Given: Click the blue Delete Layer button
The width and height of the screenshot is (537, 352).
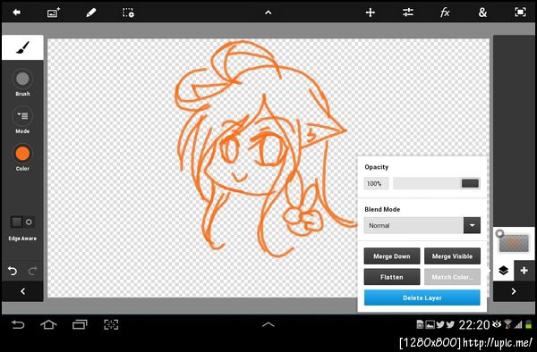Looking at the screenshot, I should [x=422, y=298].
